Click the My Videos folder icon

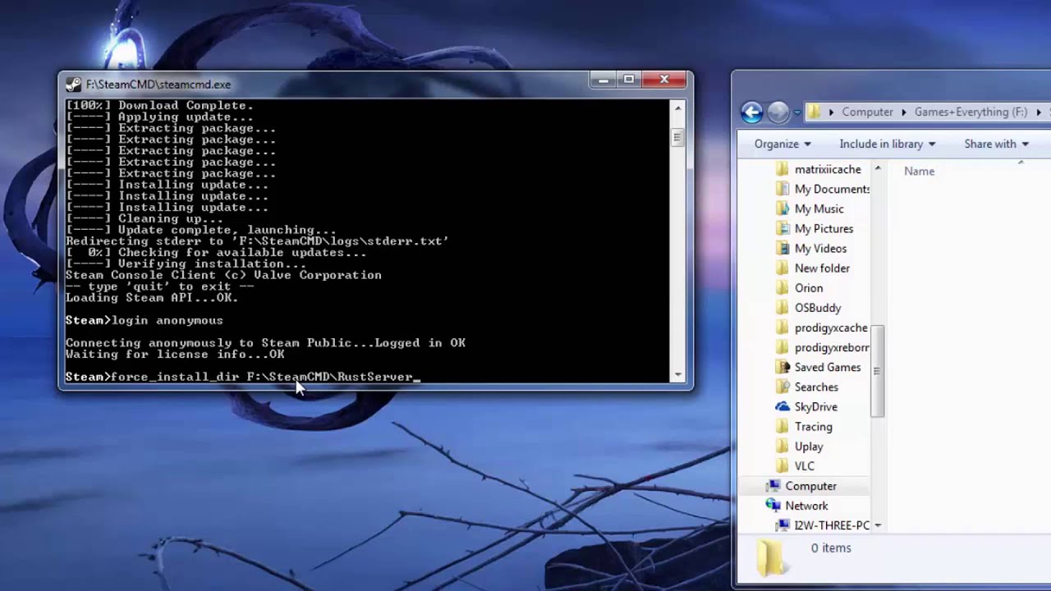tap(783, 248)
